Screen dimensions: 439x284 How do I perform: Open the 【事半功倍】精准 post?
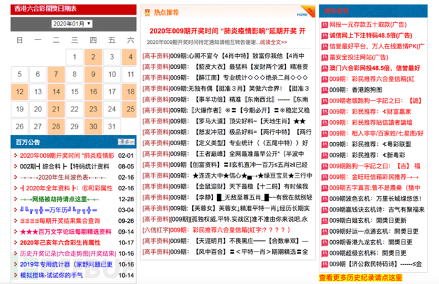coord(225,99)
